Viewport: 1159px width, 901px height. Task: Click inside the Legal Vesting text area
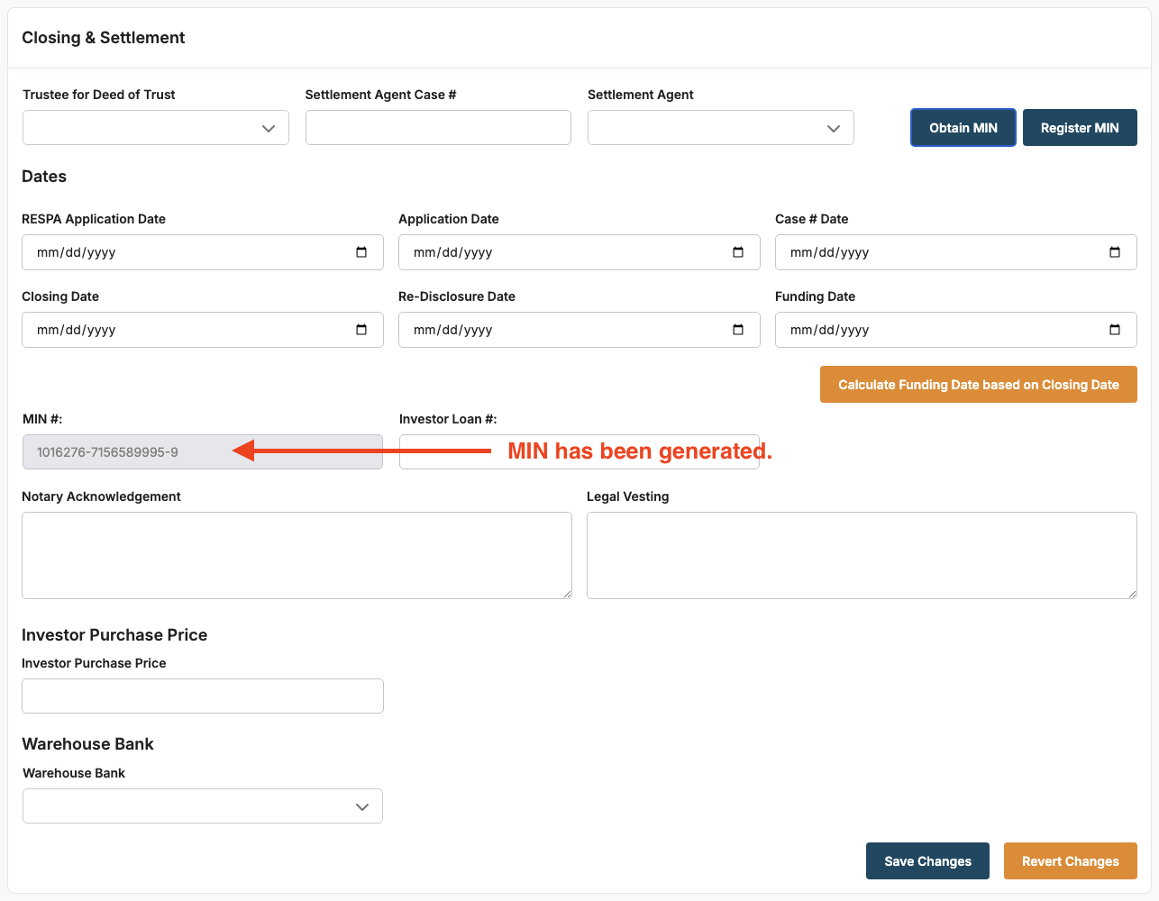pyautogui.click(x=861, y=555)
